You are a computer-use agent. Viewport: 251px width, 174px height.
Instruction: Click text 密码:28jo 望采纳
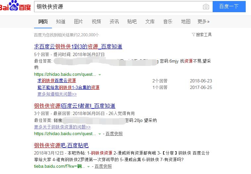pyautogui.click(x=141, y=120)
